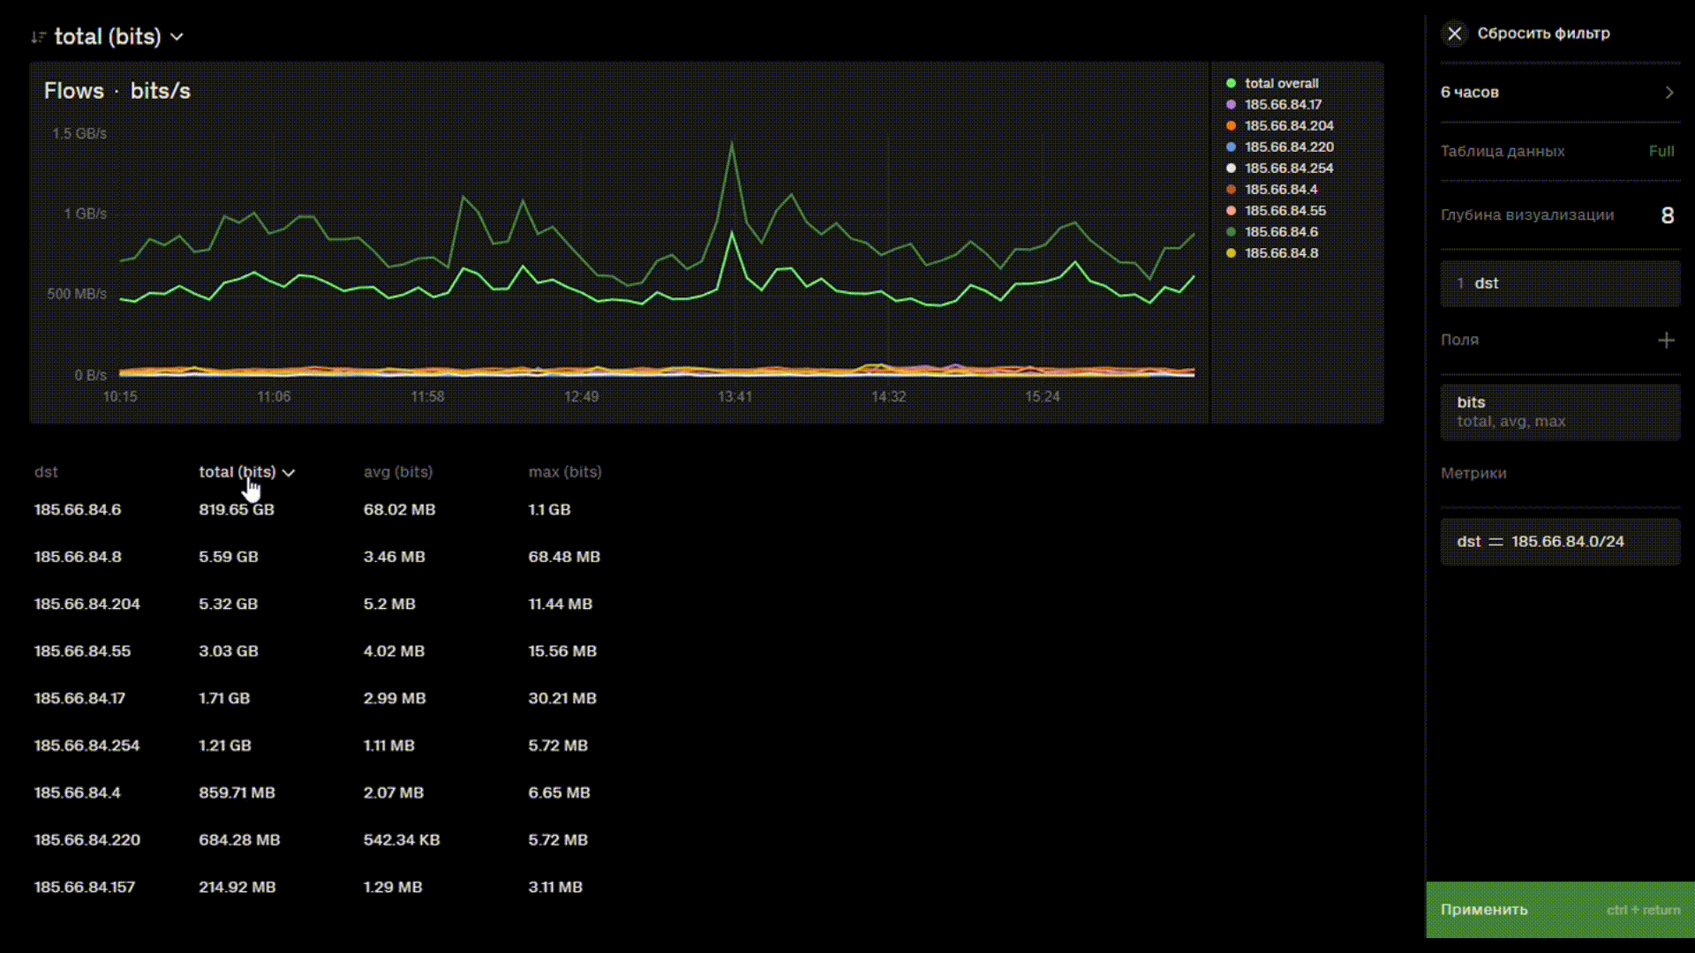Screen dimensions: 1695x953
Task: Select the dst grouping field
Action: tap(1560, 283)
